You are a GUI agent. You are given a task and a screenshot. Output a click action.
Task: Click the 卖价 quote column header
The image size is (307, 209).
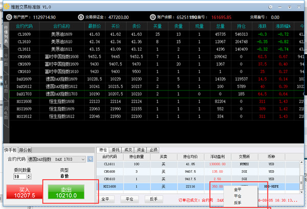pos(137,26)
